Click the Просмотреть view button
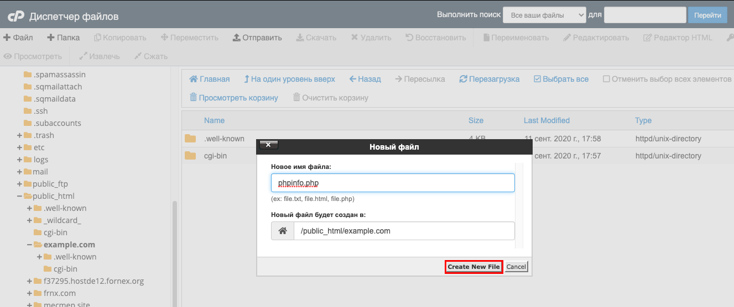The image size is (734, 307). click(x=33, y=56)
